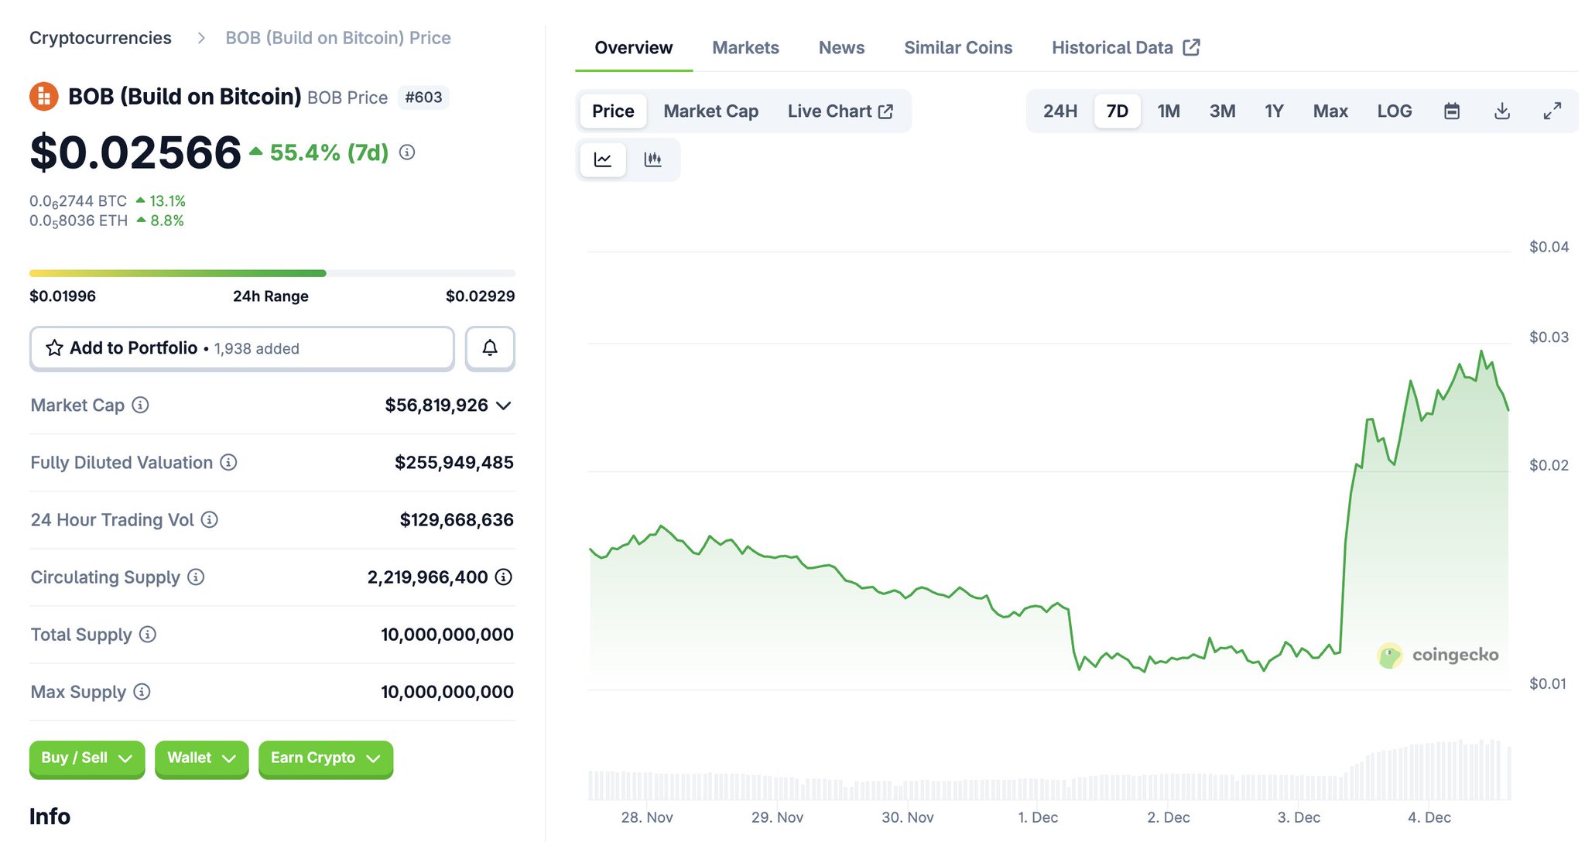Click info icon next to Market Cap
Image resolution: width=1585 pixels, height=842 pixels.
click(x=140, y=405)
